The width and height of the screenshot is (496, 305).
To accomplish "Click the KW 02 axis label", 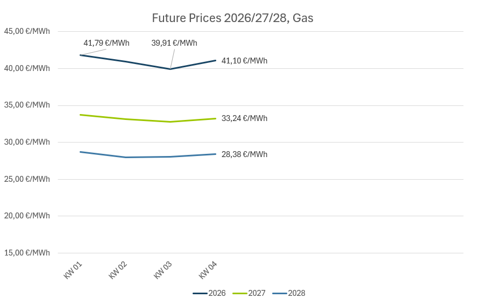I will coord(118,269).
